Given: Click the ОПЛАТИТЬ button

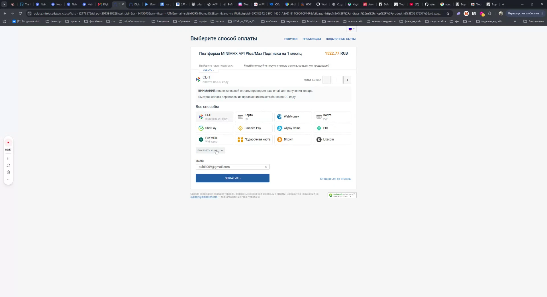Looking at the screenshot, I should click(x=232, y=178).
